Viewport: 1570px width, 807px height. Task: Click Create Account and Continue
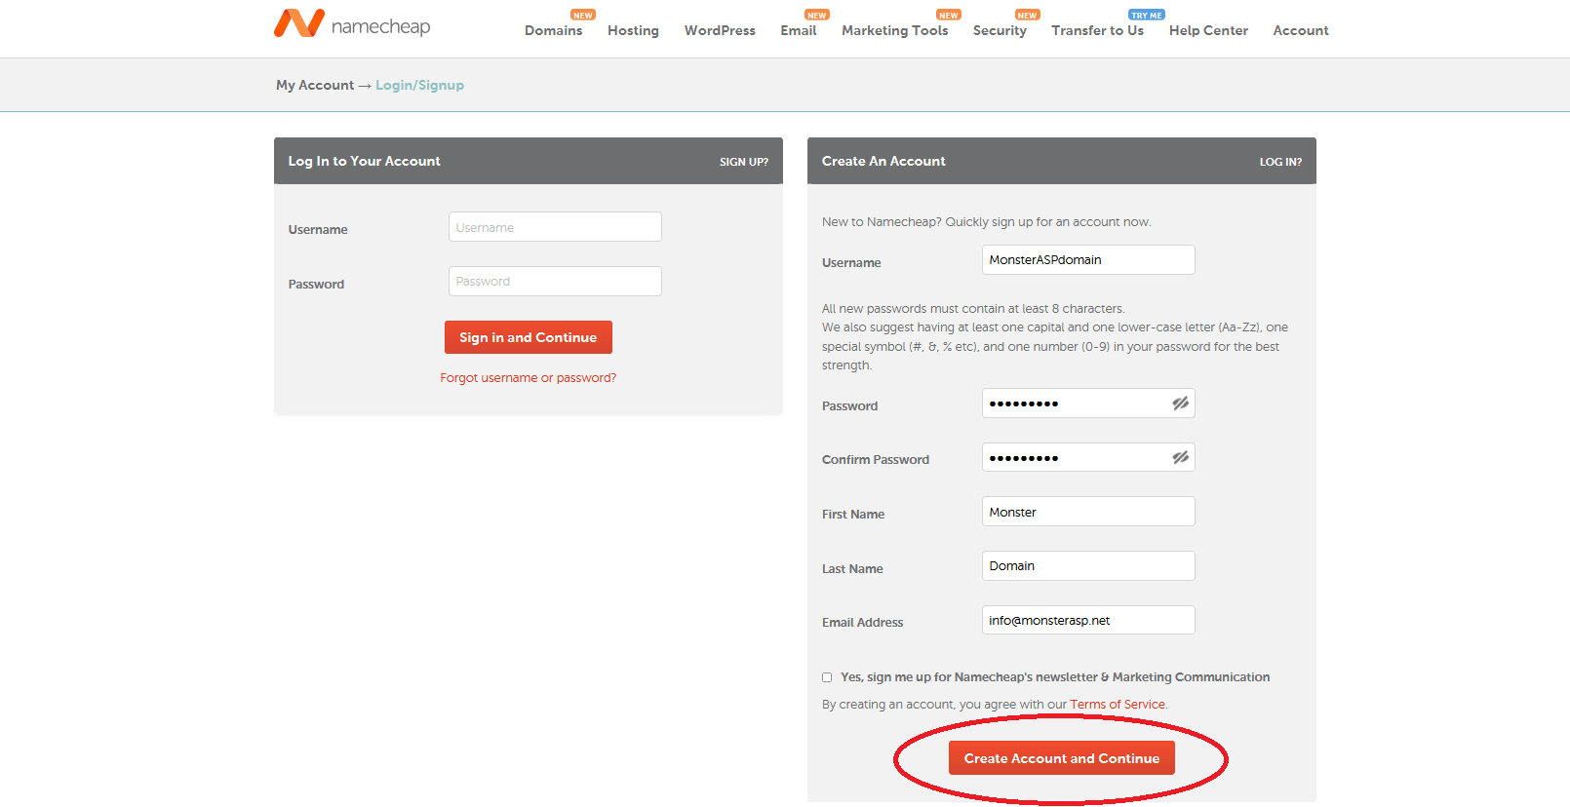point(1062,758)
